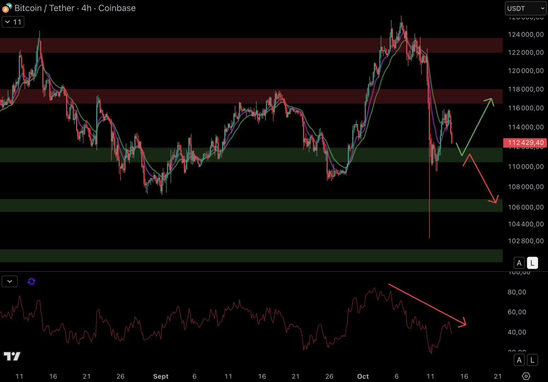Image resolution: width=548 pixels, height=382 pixels.
Task: Click the red current price label 112 429,40
Action: pyautogui.click(x=525, y=143)
